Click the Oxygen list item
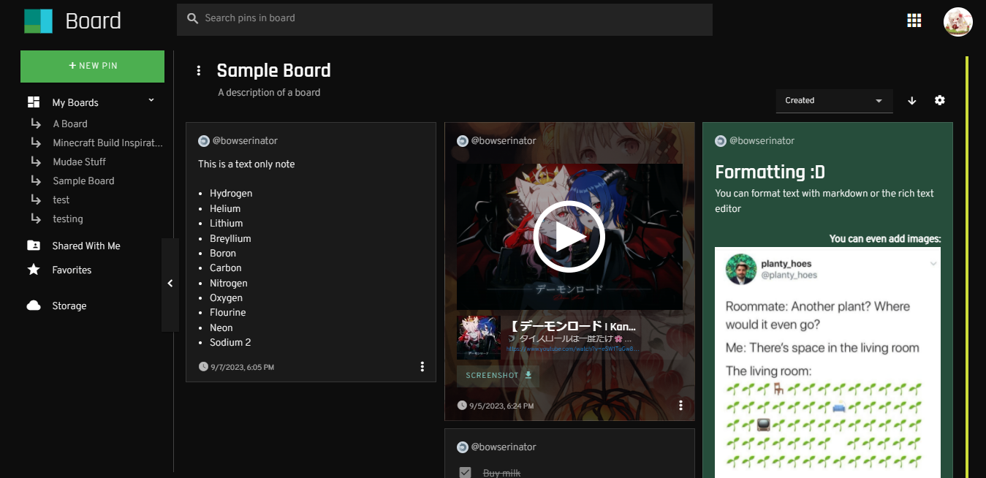The width and height of the screenshot is (986, 478). (x=227, y=298)
